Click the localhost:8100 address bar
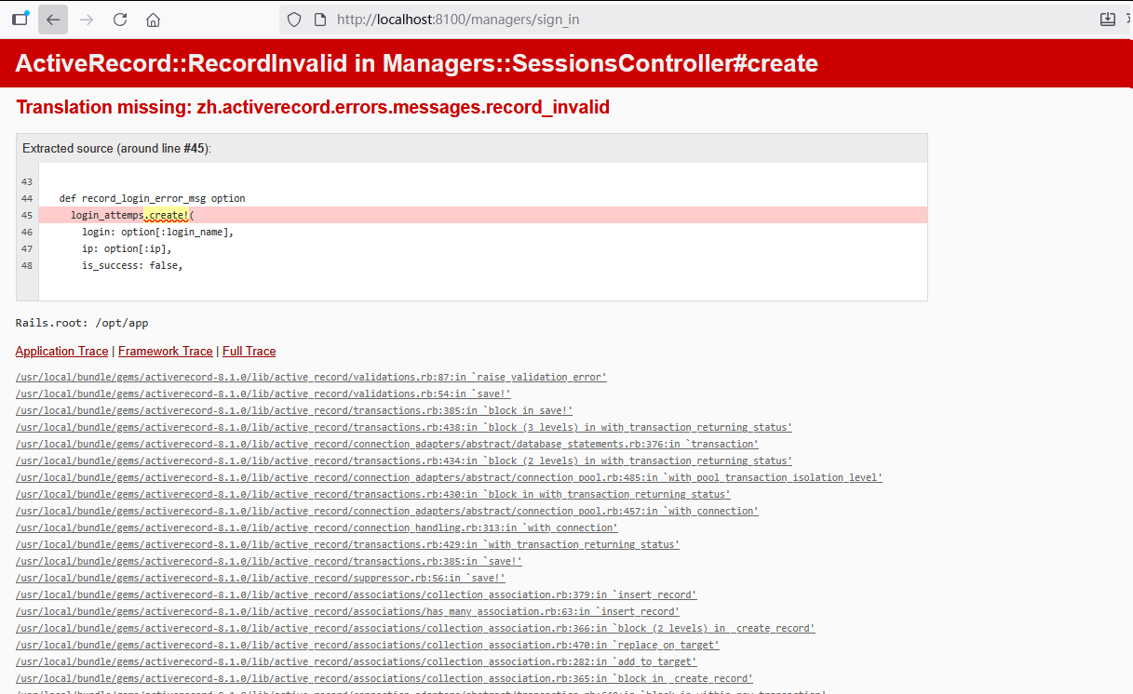Image resolution: width=1133 pixels, height=694 pixels. pos(652,20)
